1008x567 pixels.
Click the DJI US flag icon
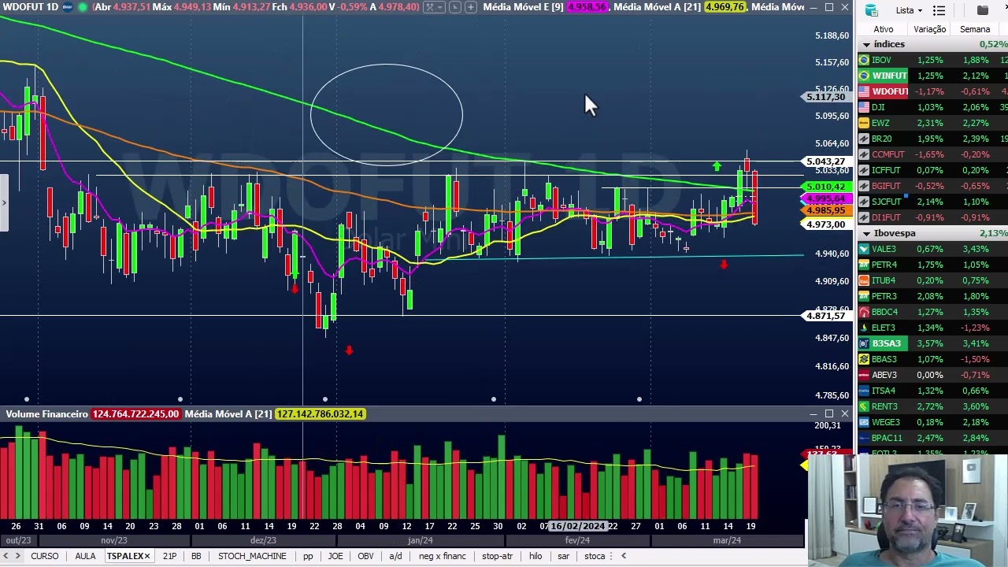[x=864, y=107]
